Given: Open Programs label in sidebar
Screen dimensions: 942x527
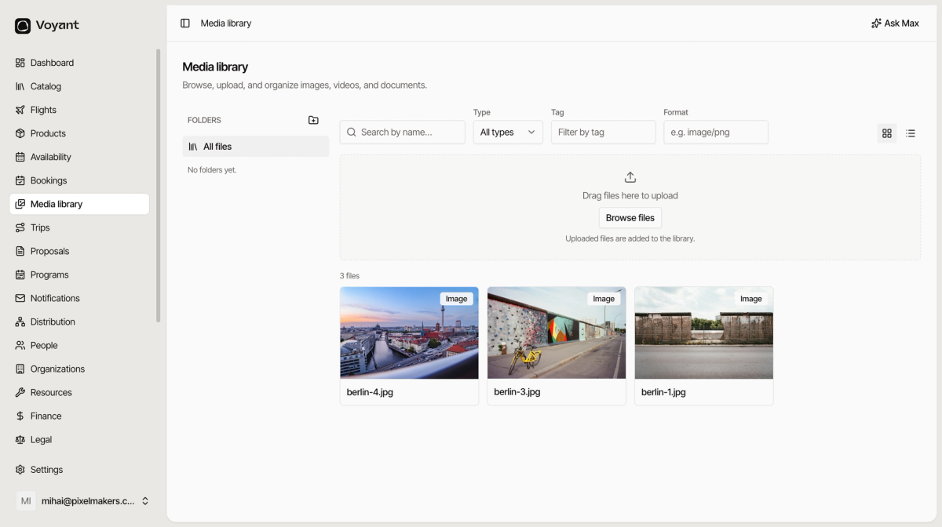Looking at the screenshot, I should [x=49, y=274].
